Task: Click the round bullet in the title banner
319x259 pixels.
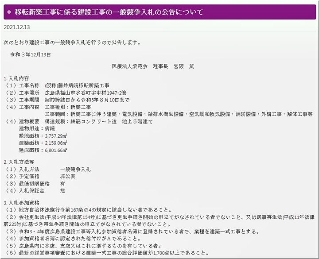Action: [x=10, y=12]
